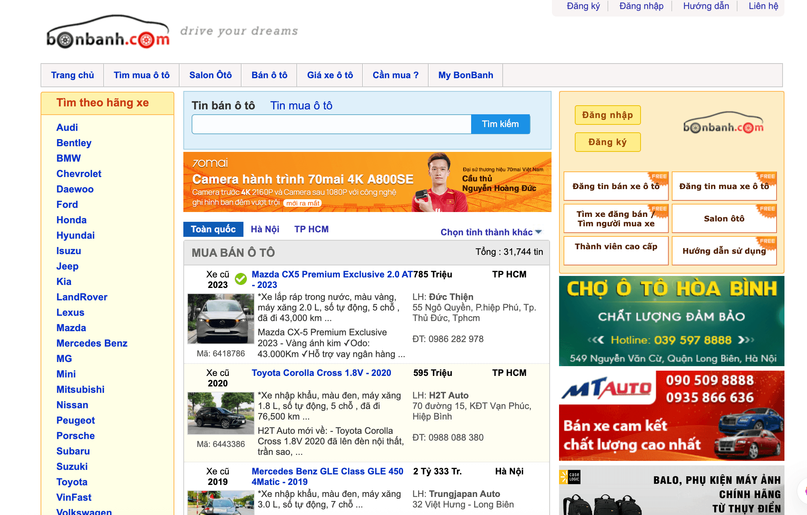The height and width of the screenshot is (515, 807).
Task: Click Đăng tin mua xe ô tô button
Action: (x=724, y=186)
